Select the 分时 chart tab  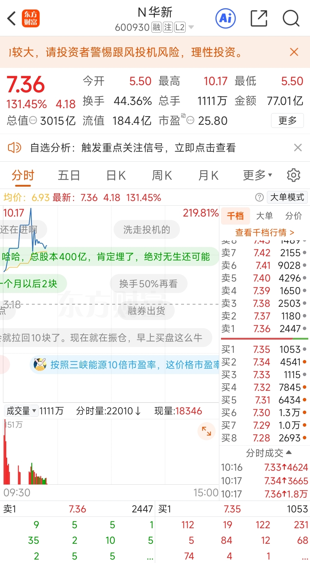pyautogui.click(x=23, y=175)
